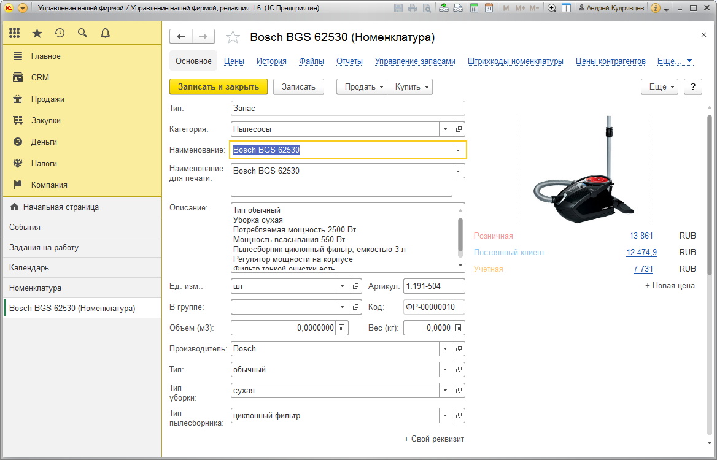Open the calendar icon in title bar
This screenshot has width=717, height=460.
coord(489,8)
